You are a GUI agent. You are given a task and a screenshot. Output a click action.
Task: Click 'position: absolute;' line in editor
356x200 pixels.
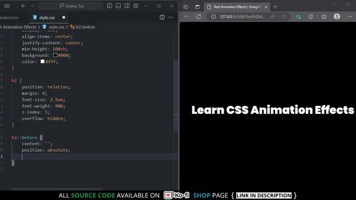tap(46, 150)
